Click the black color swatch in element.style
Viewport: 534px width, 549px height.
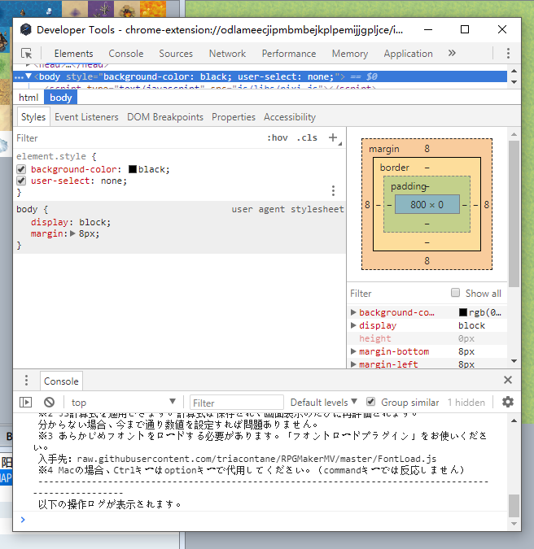click(x=133, y=169)
